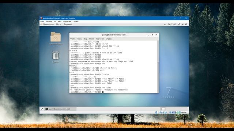
Task: Click the 'chmod 600 file1' command line
Action: 94,46
